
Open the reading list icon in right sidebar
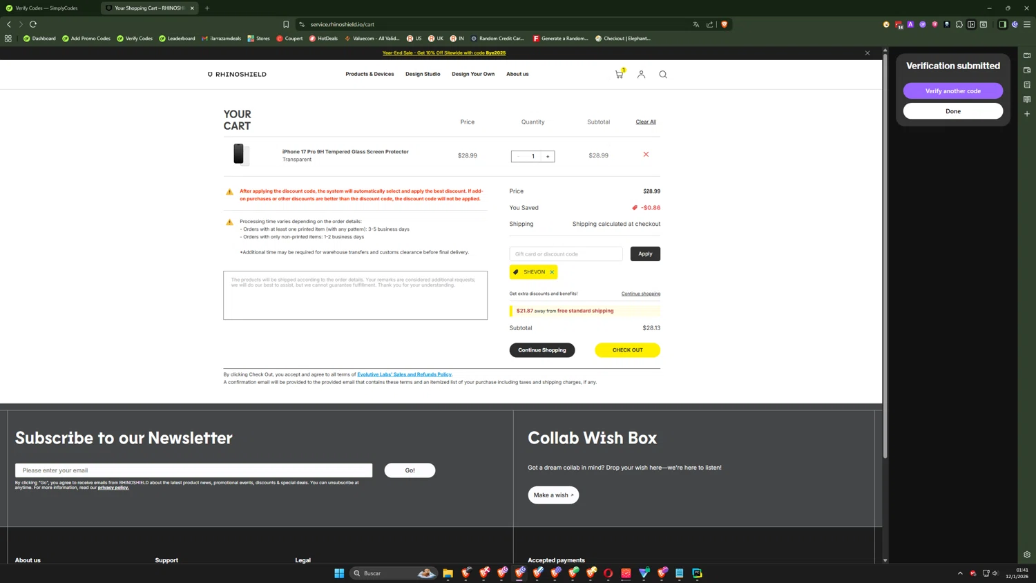(1027, 99)
